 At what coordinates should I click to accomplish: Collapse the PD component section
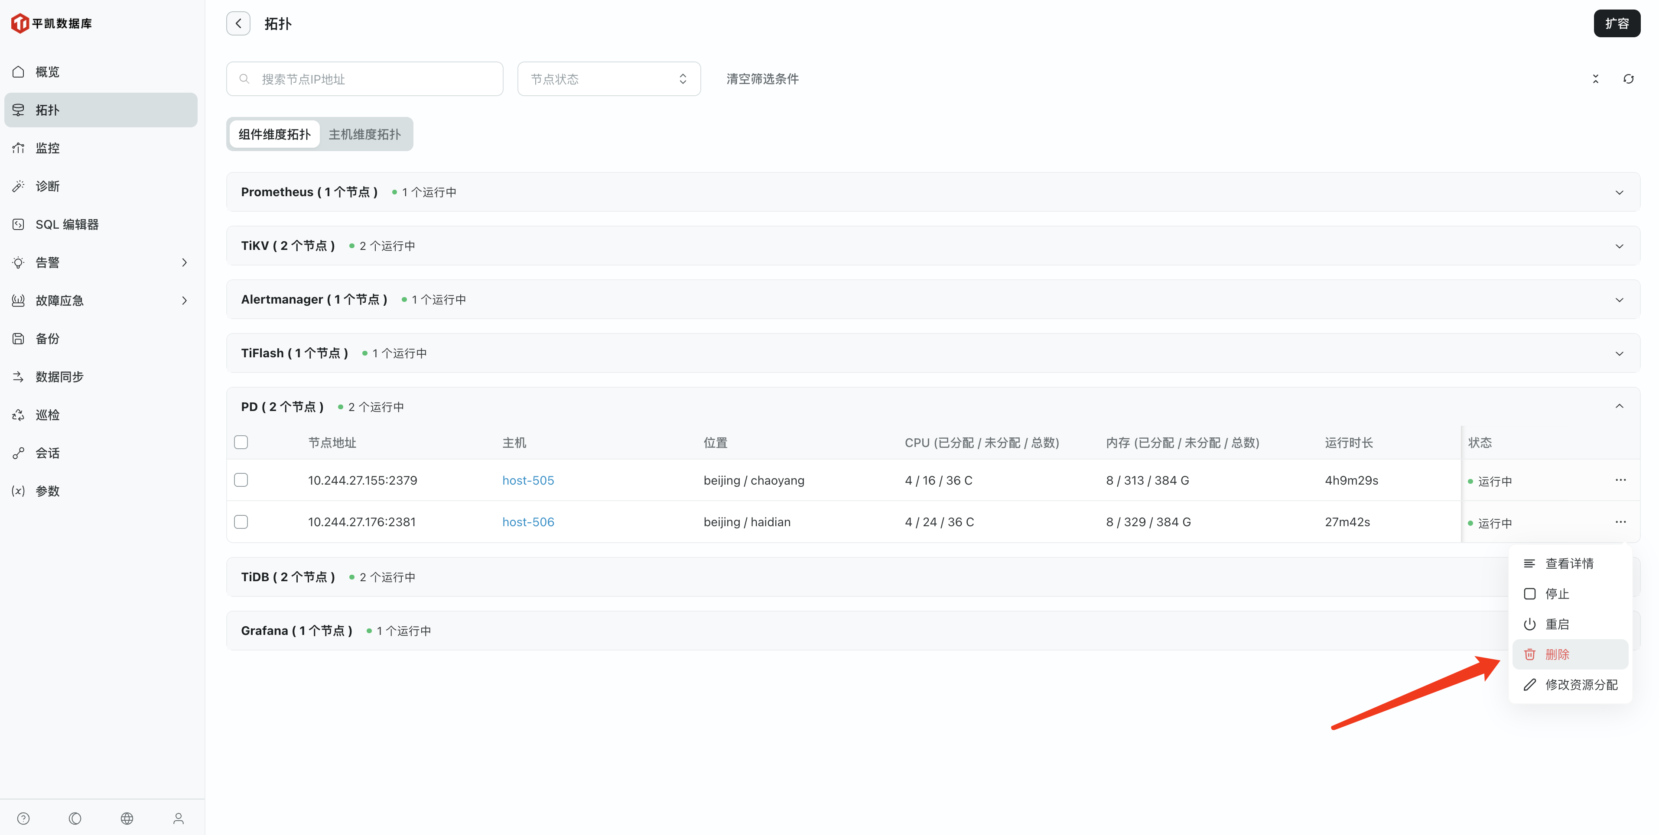click(x=1619, y=406)
